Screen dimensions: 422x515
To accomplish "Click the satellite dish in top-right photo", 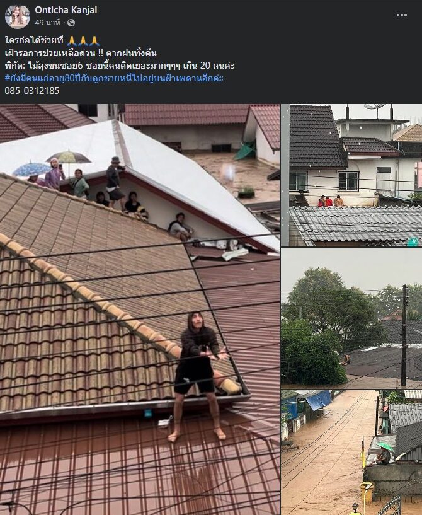I will pos(375,108).
